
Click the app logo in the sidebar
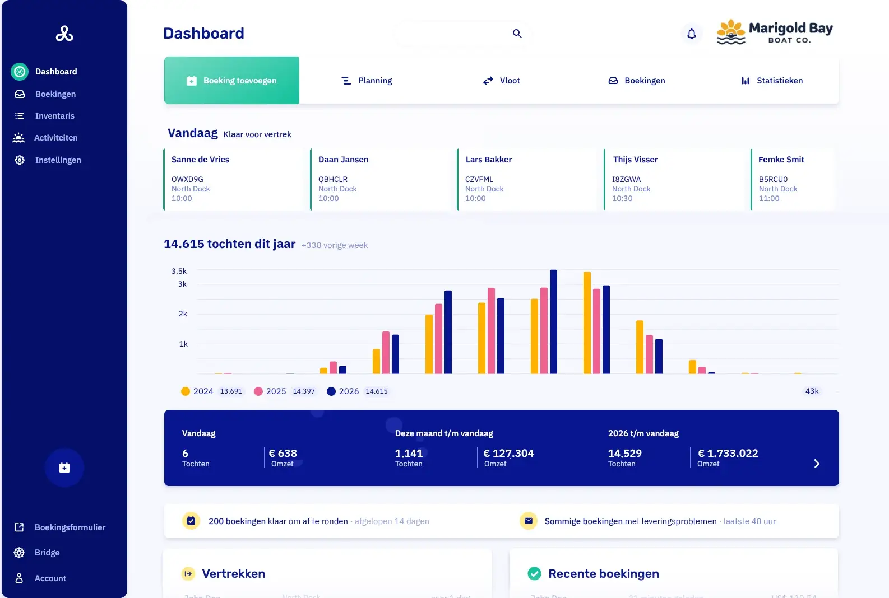(x=64, y=34)
